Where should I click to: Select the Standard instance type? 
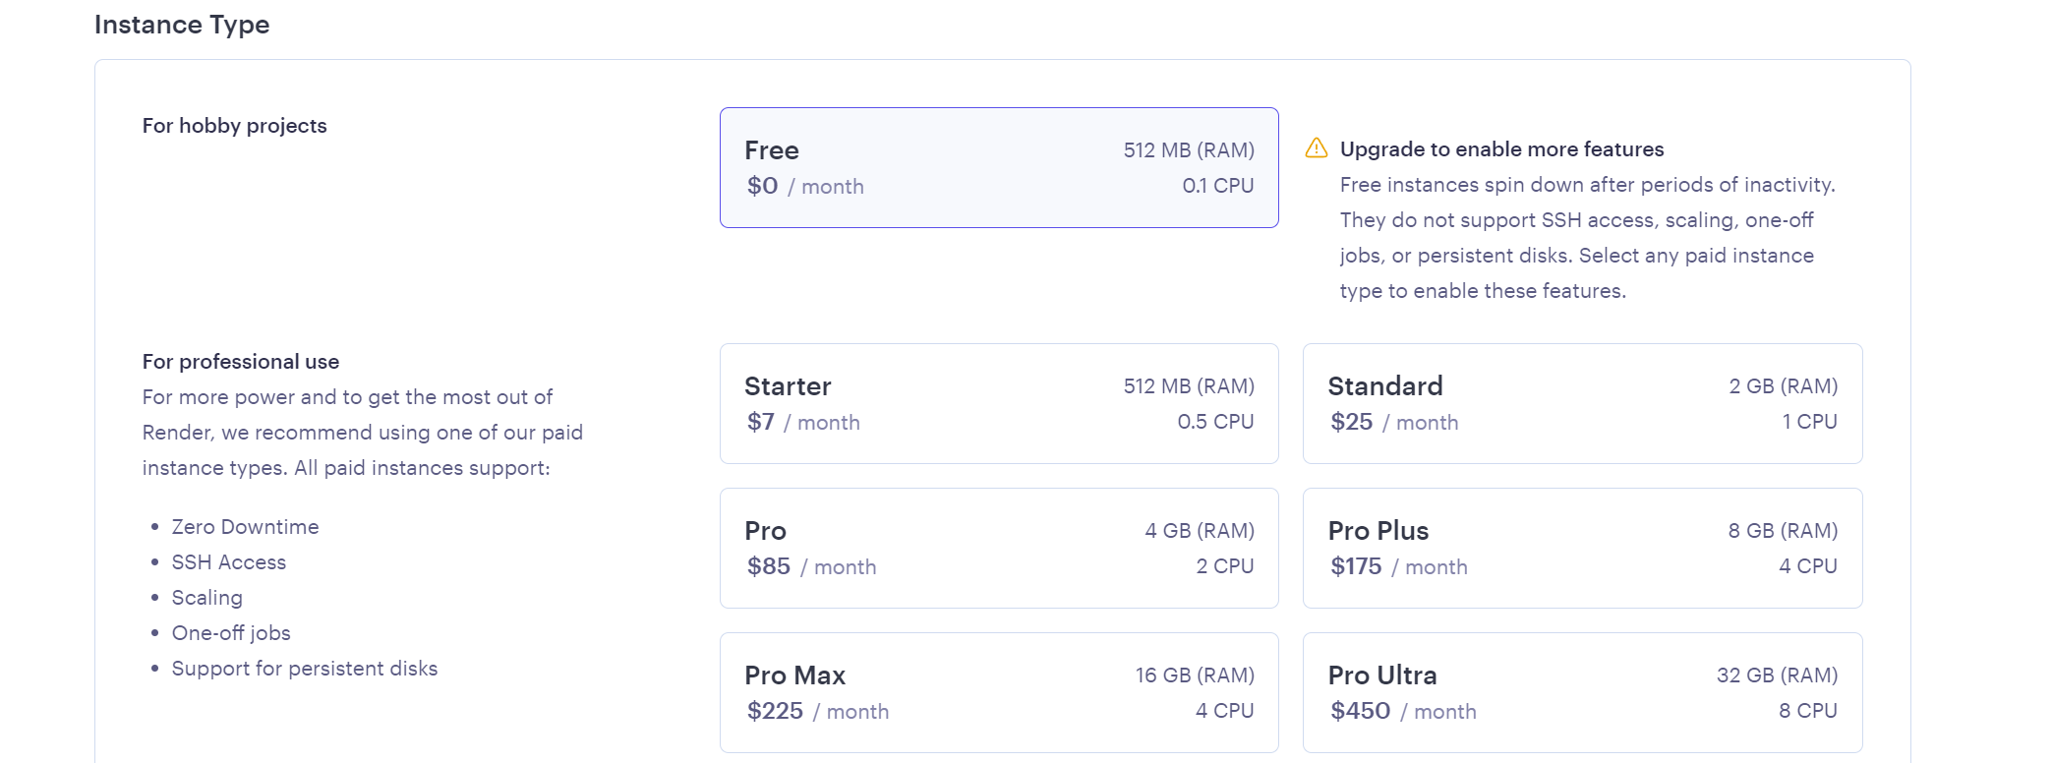[x=1581, y=404]
